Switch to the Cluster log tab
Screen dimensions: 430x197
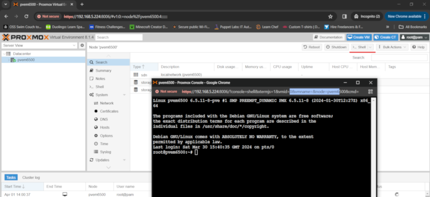point(31,178)
